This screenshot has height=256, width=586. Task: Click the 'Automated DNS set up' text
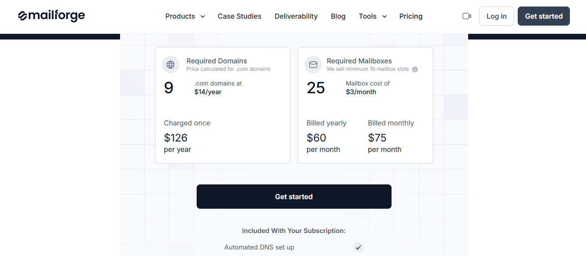click(x=259, y=247)
